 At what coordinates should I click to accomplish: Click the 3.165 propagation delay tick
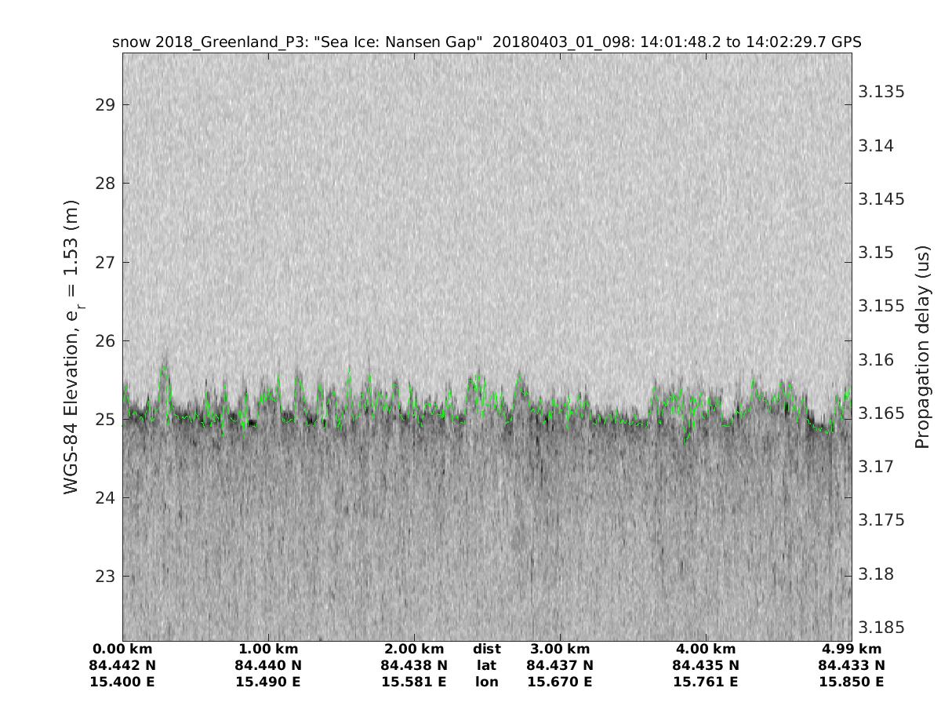click(x=881, y=413)
